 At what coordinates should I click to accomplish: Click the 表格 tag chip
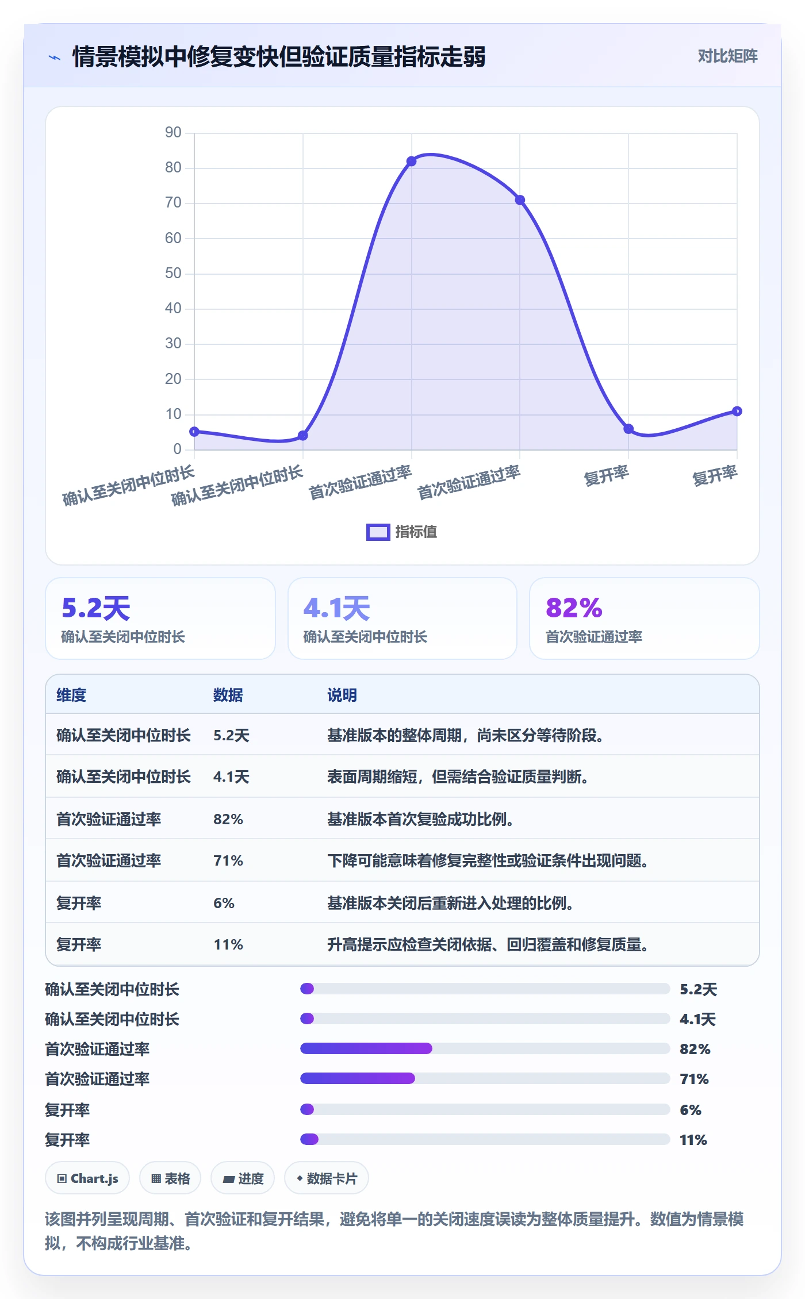click(170, 1178)
